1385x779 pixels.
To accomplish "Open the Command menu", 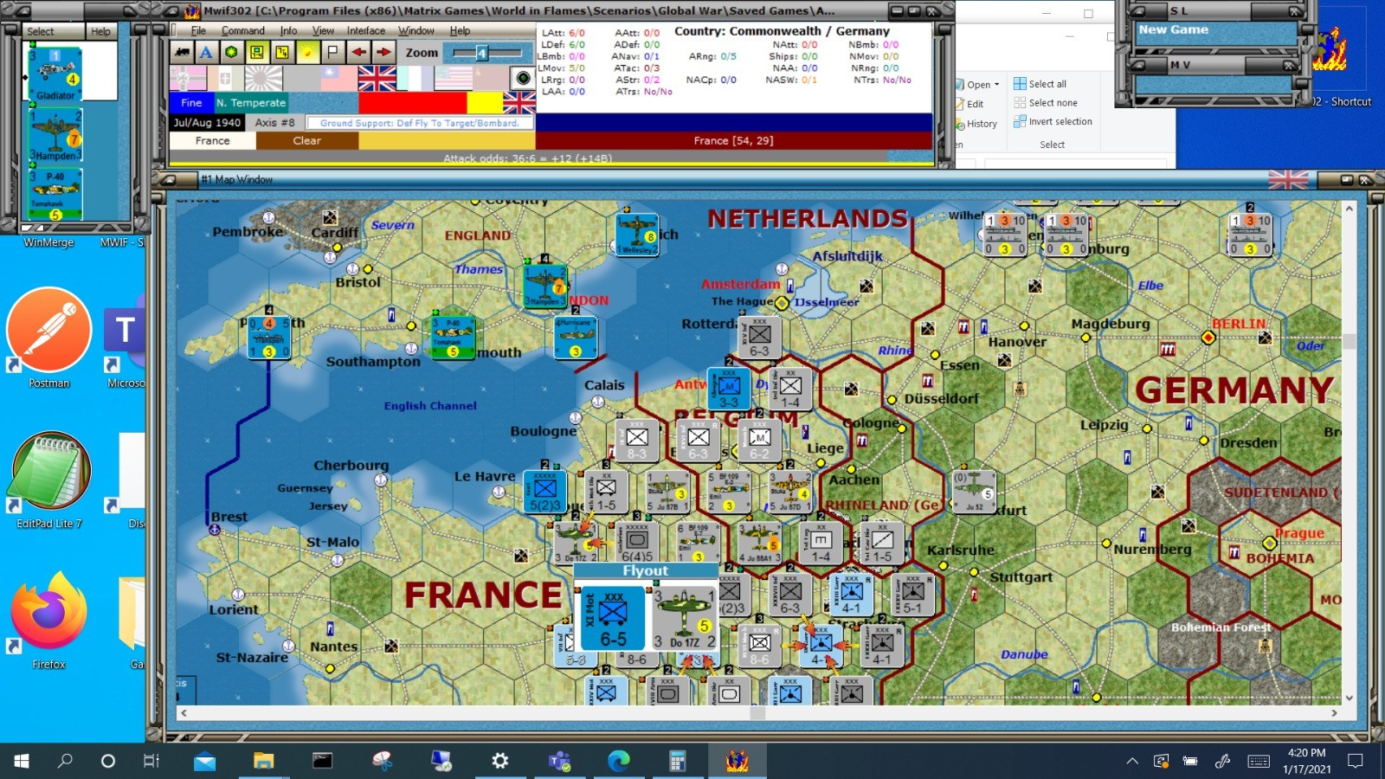I will point(242,30).
